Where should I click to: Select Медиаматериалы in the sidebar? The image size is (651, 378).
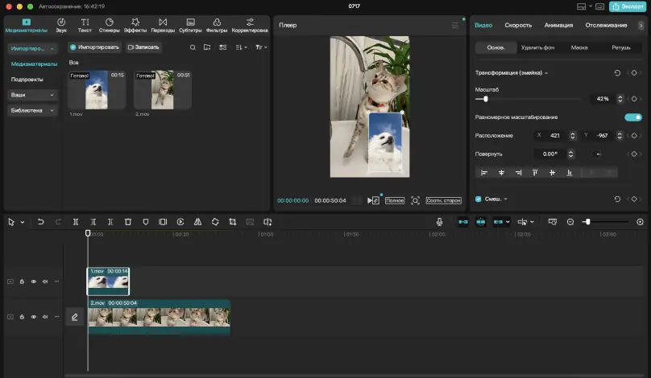point(34,64)
